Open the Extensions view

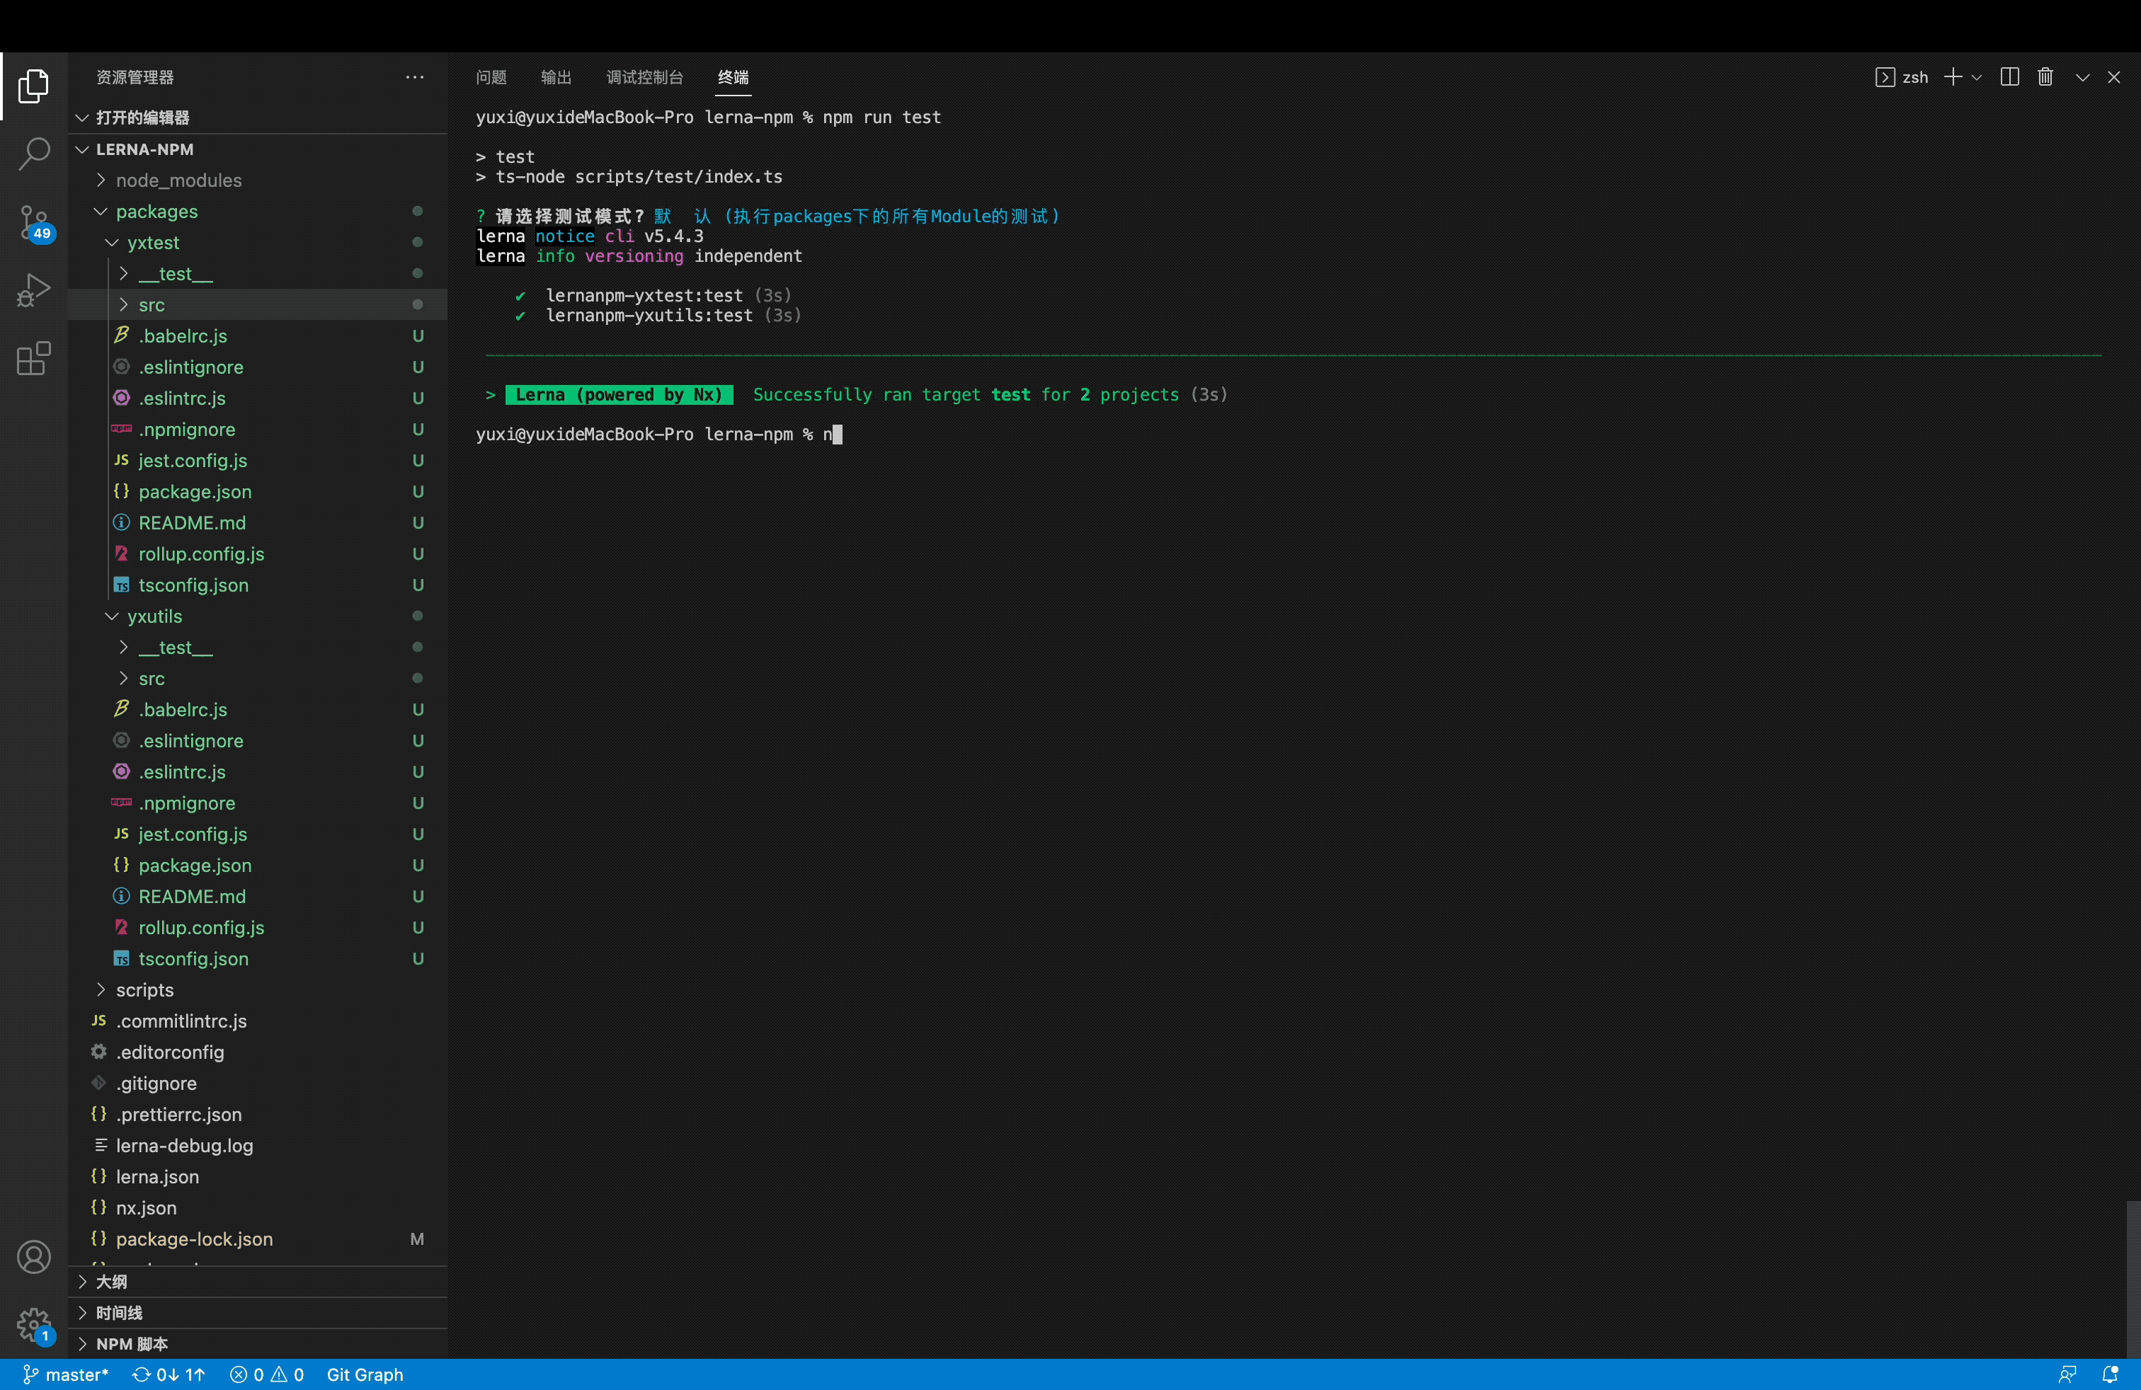[x=33, y=359]
